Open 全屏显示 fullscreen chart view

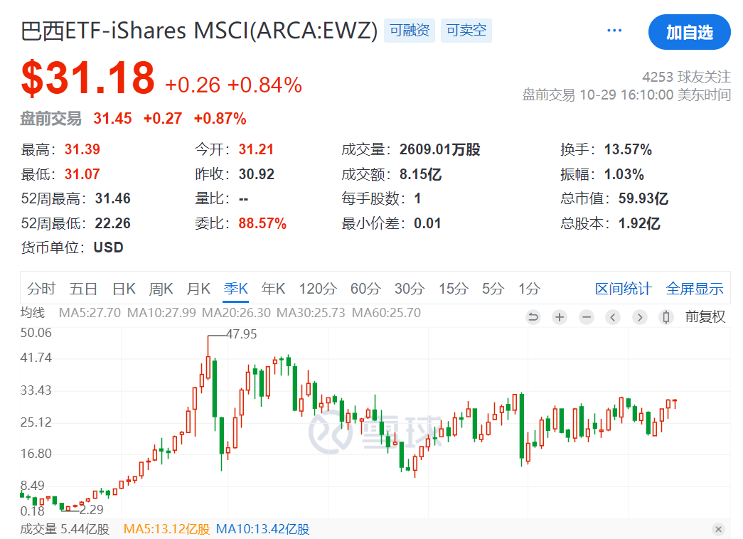coord(695,289)
